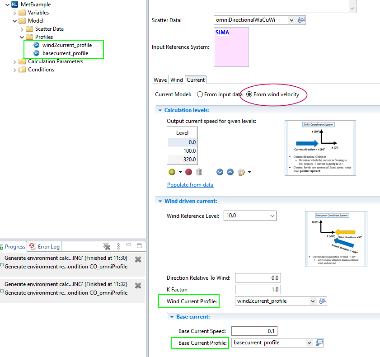The height and width of the screenshot is (357, 380).
Task: Select the 'From wind velocity' radio button
Action: (x=249, y=94)
